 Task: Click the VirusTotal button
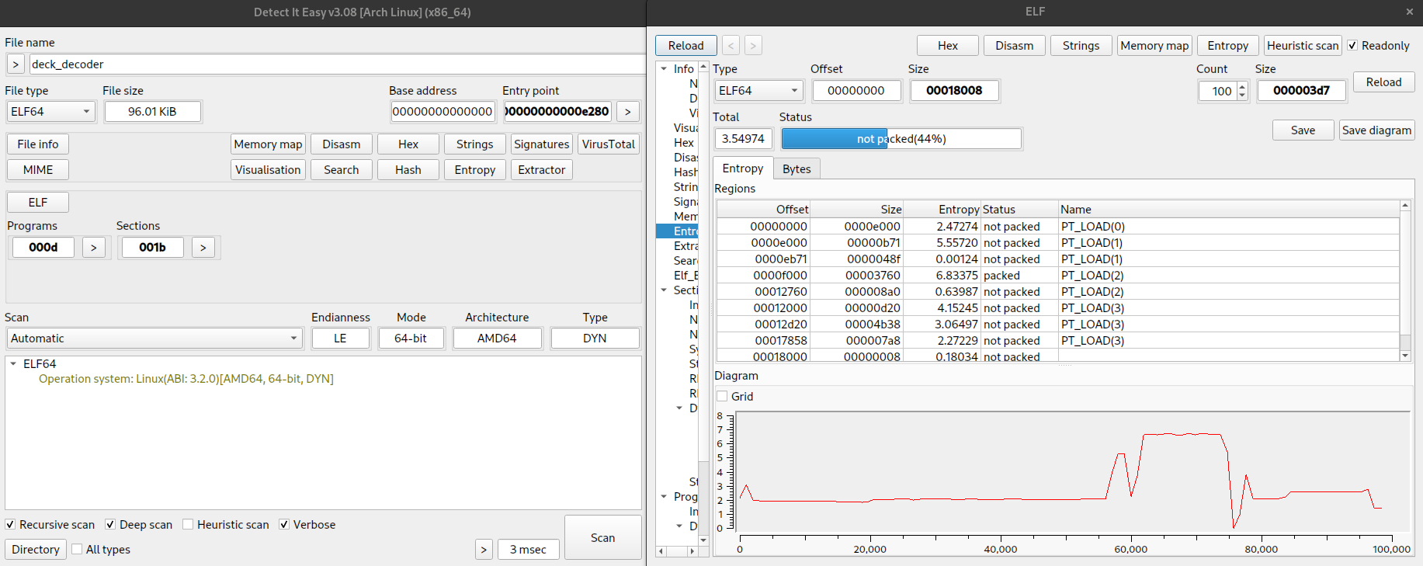[x=609, y=144]
